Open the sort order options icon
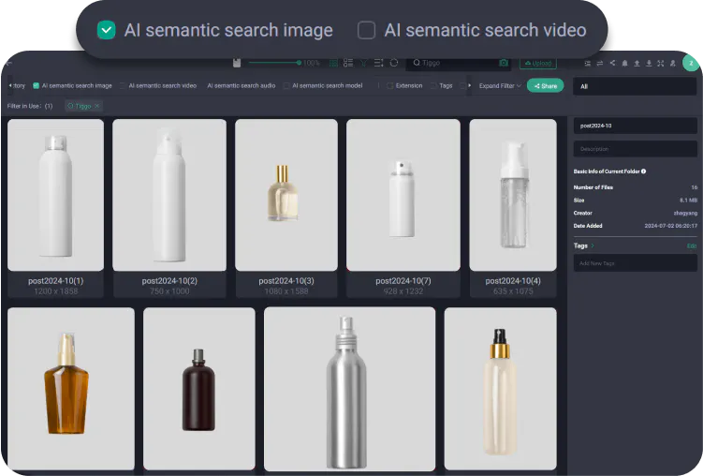The width and height of the screenshot is (703, 476). click(x=378, y=63)
